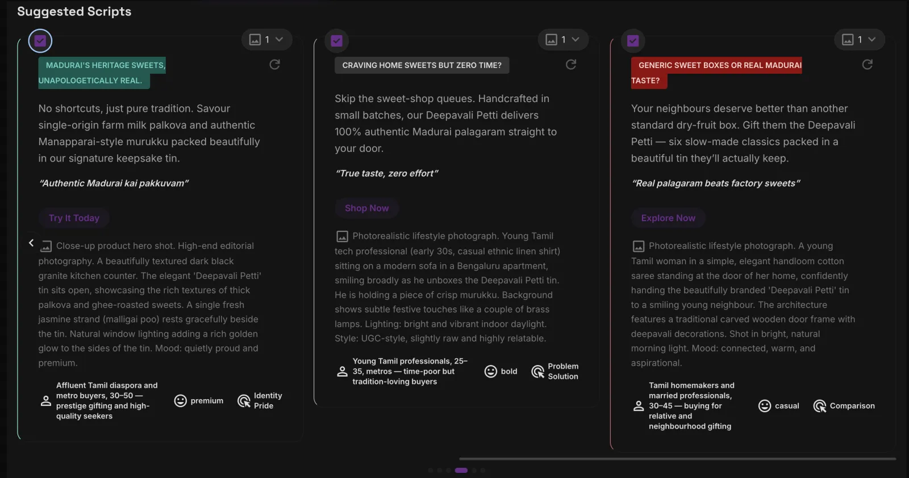Click the Comparison label

(x=852, y=406)
